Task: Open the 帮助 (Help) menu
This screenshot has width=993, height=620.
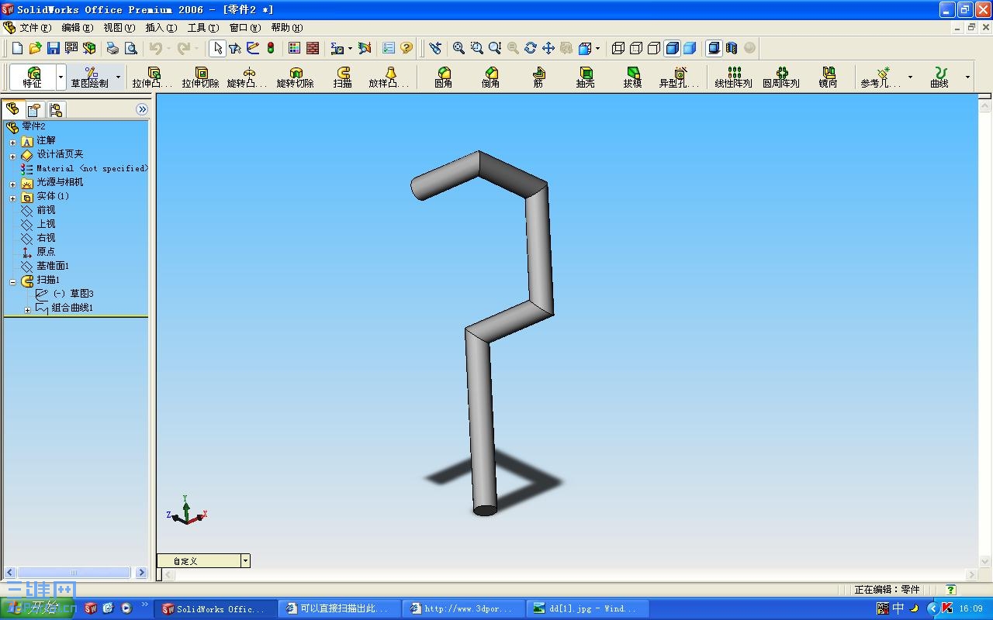Action: 286,28
